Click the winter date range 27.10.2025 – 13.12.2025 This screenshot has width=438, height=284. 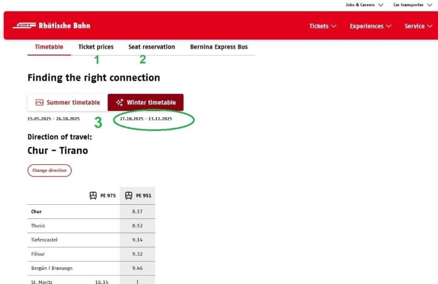click(x=146, y=119)
